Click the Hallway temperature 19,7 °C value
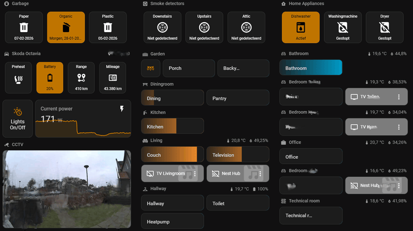The image size is (413, 231). (x=242, y=189)
